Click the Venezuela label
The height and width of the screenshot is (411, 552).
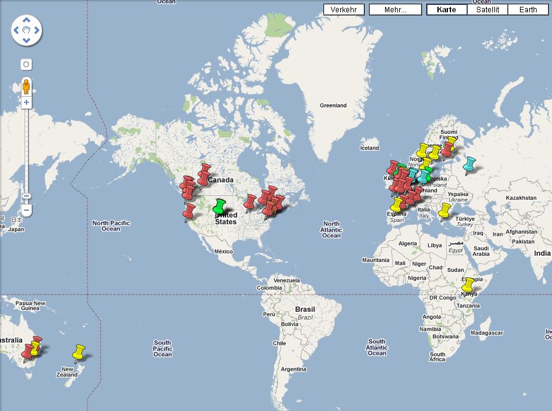click(286, 280)
